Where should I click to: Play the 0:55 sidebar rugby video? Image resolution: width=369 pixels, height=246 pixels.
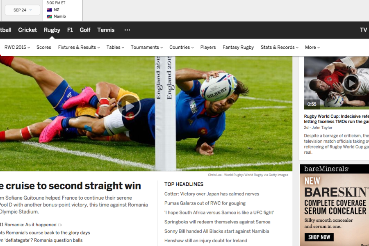(x=351, y=83)
